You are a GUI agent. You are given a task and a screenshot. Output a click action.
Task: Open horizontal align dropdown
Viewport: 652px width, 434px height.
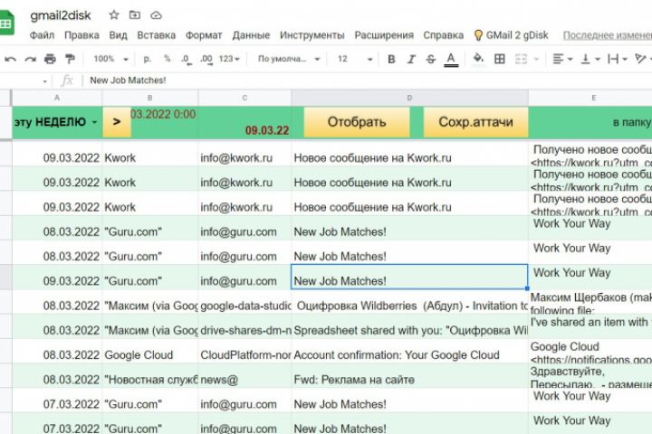coord(562,59)
